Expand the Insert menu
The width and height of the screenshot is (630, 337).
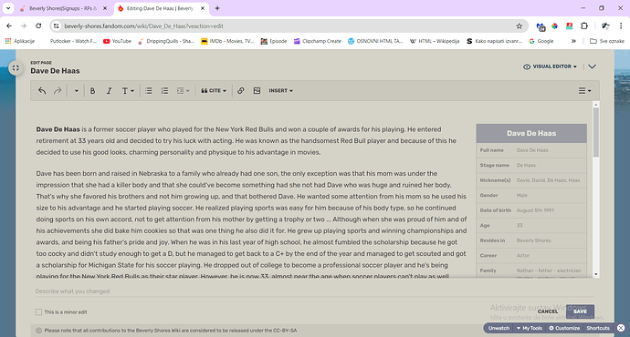point(281,90)
